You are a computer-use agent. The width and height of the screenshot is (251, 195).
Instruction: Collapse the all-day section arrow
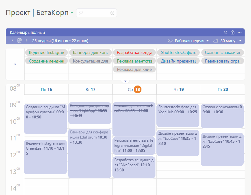point(15,64)
